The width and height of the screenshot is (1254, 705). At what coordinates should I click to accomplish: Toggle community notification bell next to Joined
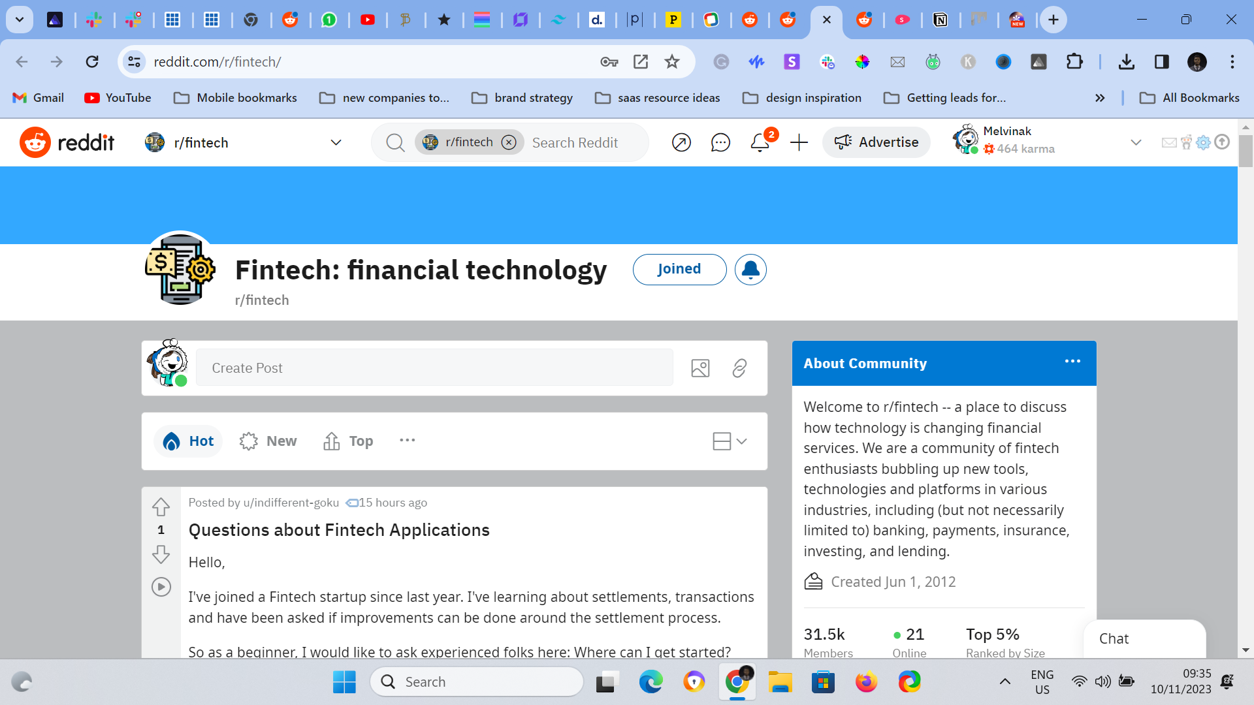(x=750, y=270)
